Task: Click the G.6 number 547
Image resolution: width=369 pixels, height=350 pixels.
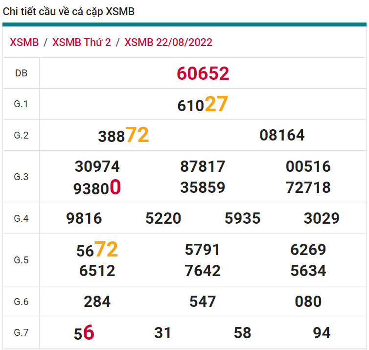Action: 203,302
